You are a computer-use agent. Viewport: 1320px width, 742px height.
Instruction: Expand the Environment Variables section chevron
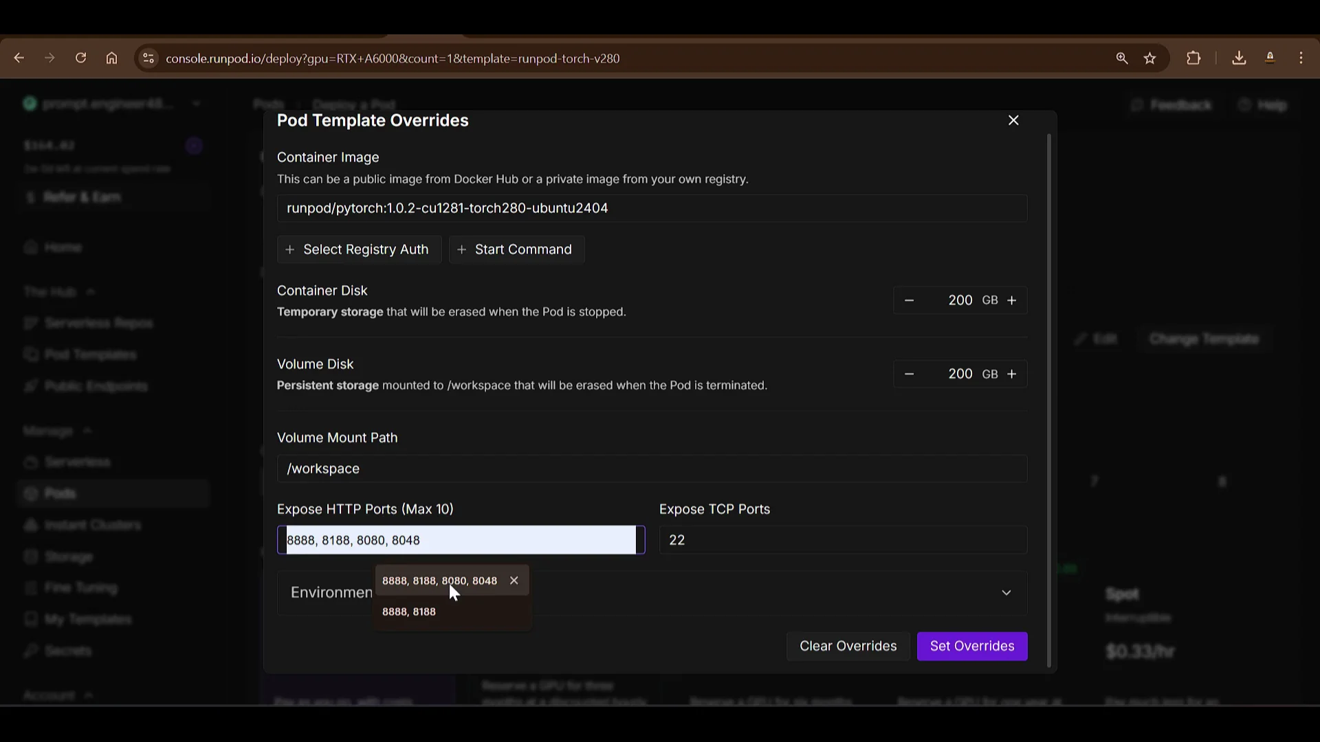tap(1006, 592)
